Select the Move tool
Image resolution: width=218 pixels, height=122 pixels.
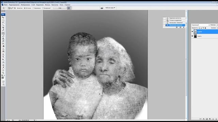click(x=3, y=17)
